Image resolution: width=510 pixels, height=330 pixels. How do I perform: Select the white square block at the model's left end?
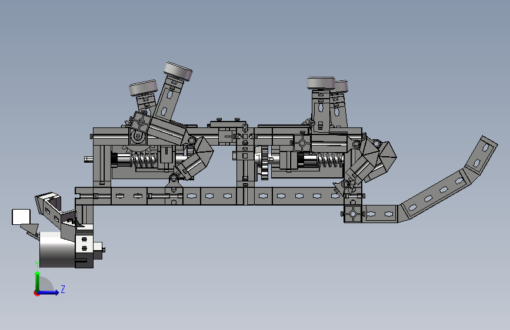(x=21, y=217)
